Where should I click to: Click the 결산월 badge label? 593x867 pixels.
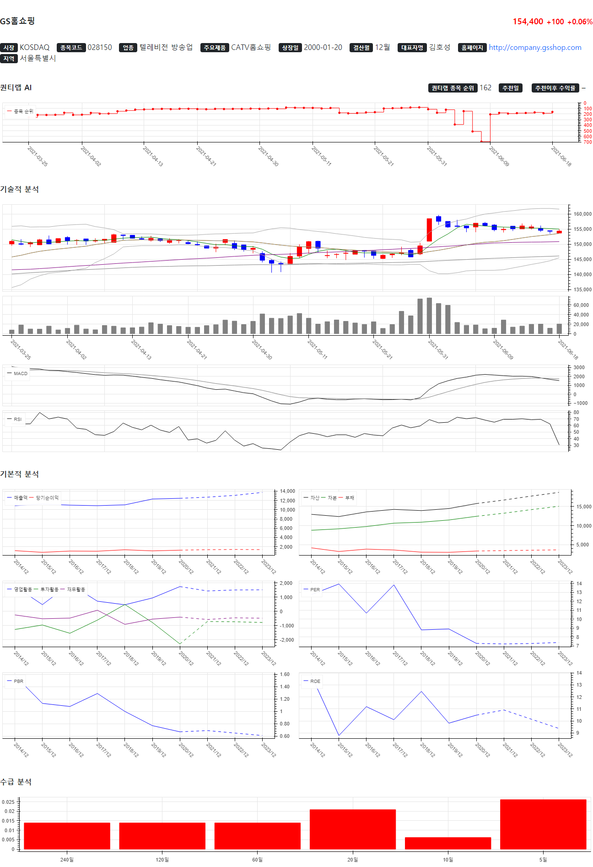[x=361, y=48]
